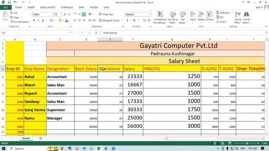The height and width of the screenshot is (151, 269).
Task: Expand the Name Box dropdown
Action: [x=70, y=33]
